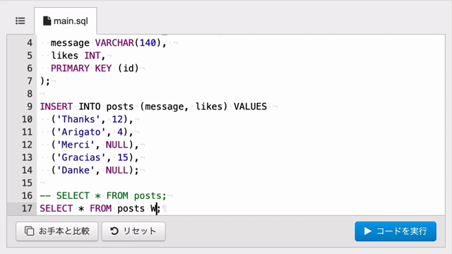This screenshot has height=254, width=452.
Task: Click the number 12 on line 10
Action: tap(117, 119)
